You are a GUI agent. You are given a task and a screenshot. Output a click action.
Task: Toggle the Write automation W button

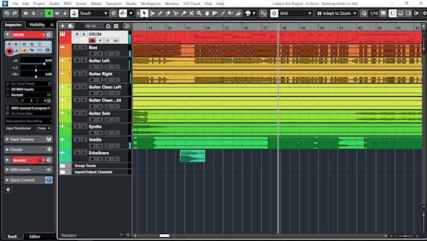[57, 13]
